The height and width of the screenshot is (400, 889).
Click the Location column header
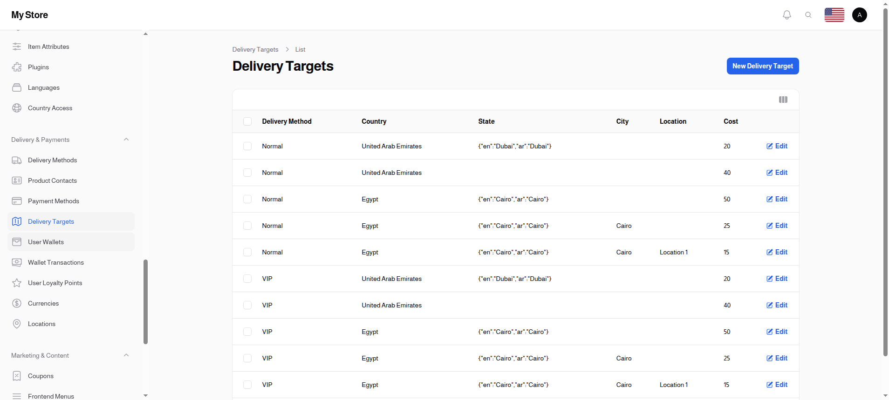[673, 121]
